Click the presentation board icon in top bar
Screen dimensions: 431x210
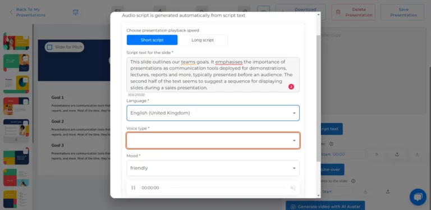(76, 12)
